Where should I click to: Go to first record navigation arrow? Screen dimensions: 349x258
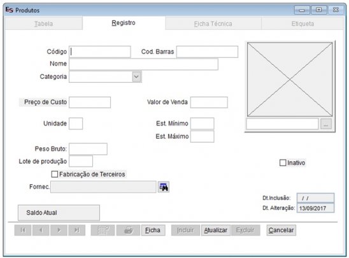coord(23,230)
